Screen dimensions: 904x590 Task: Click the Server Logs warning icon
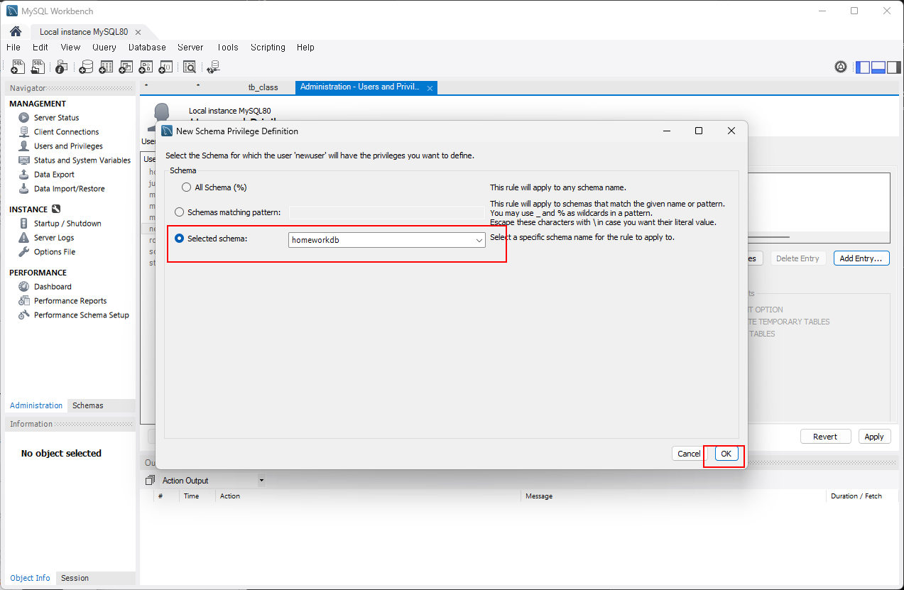tap(24, 238)
